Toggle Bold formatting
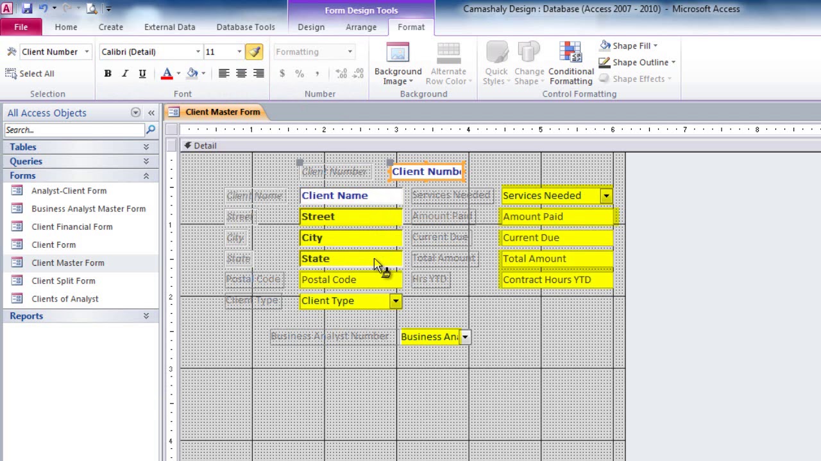821x461 pixels. (108, 74)
